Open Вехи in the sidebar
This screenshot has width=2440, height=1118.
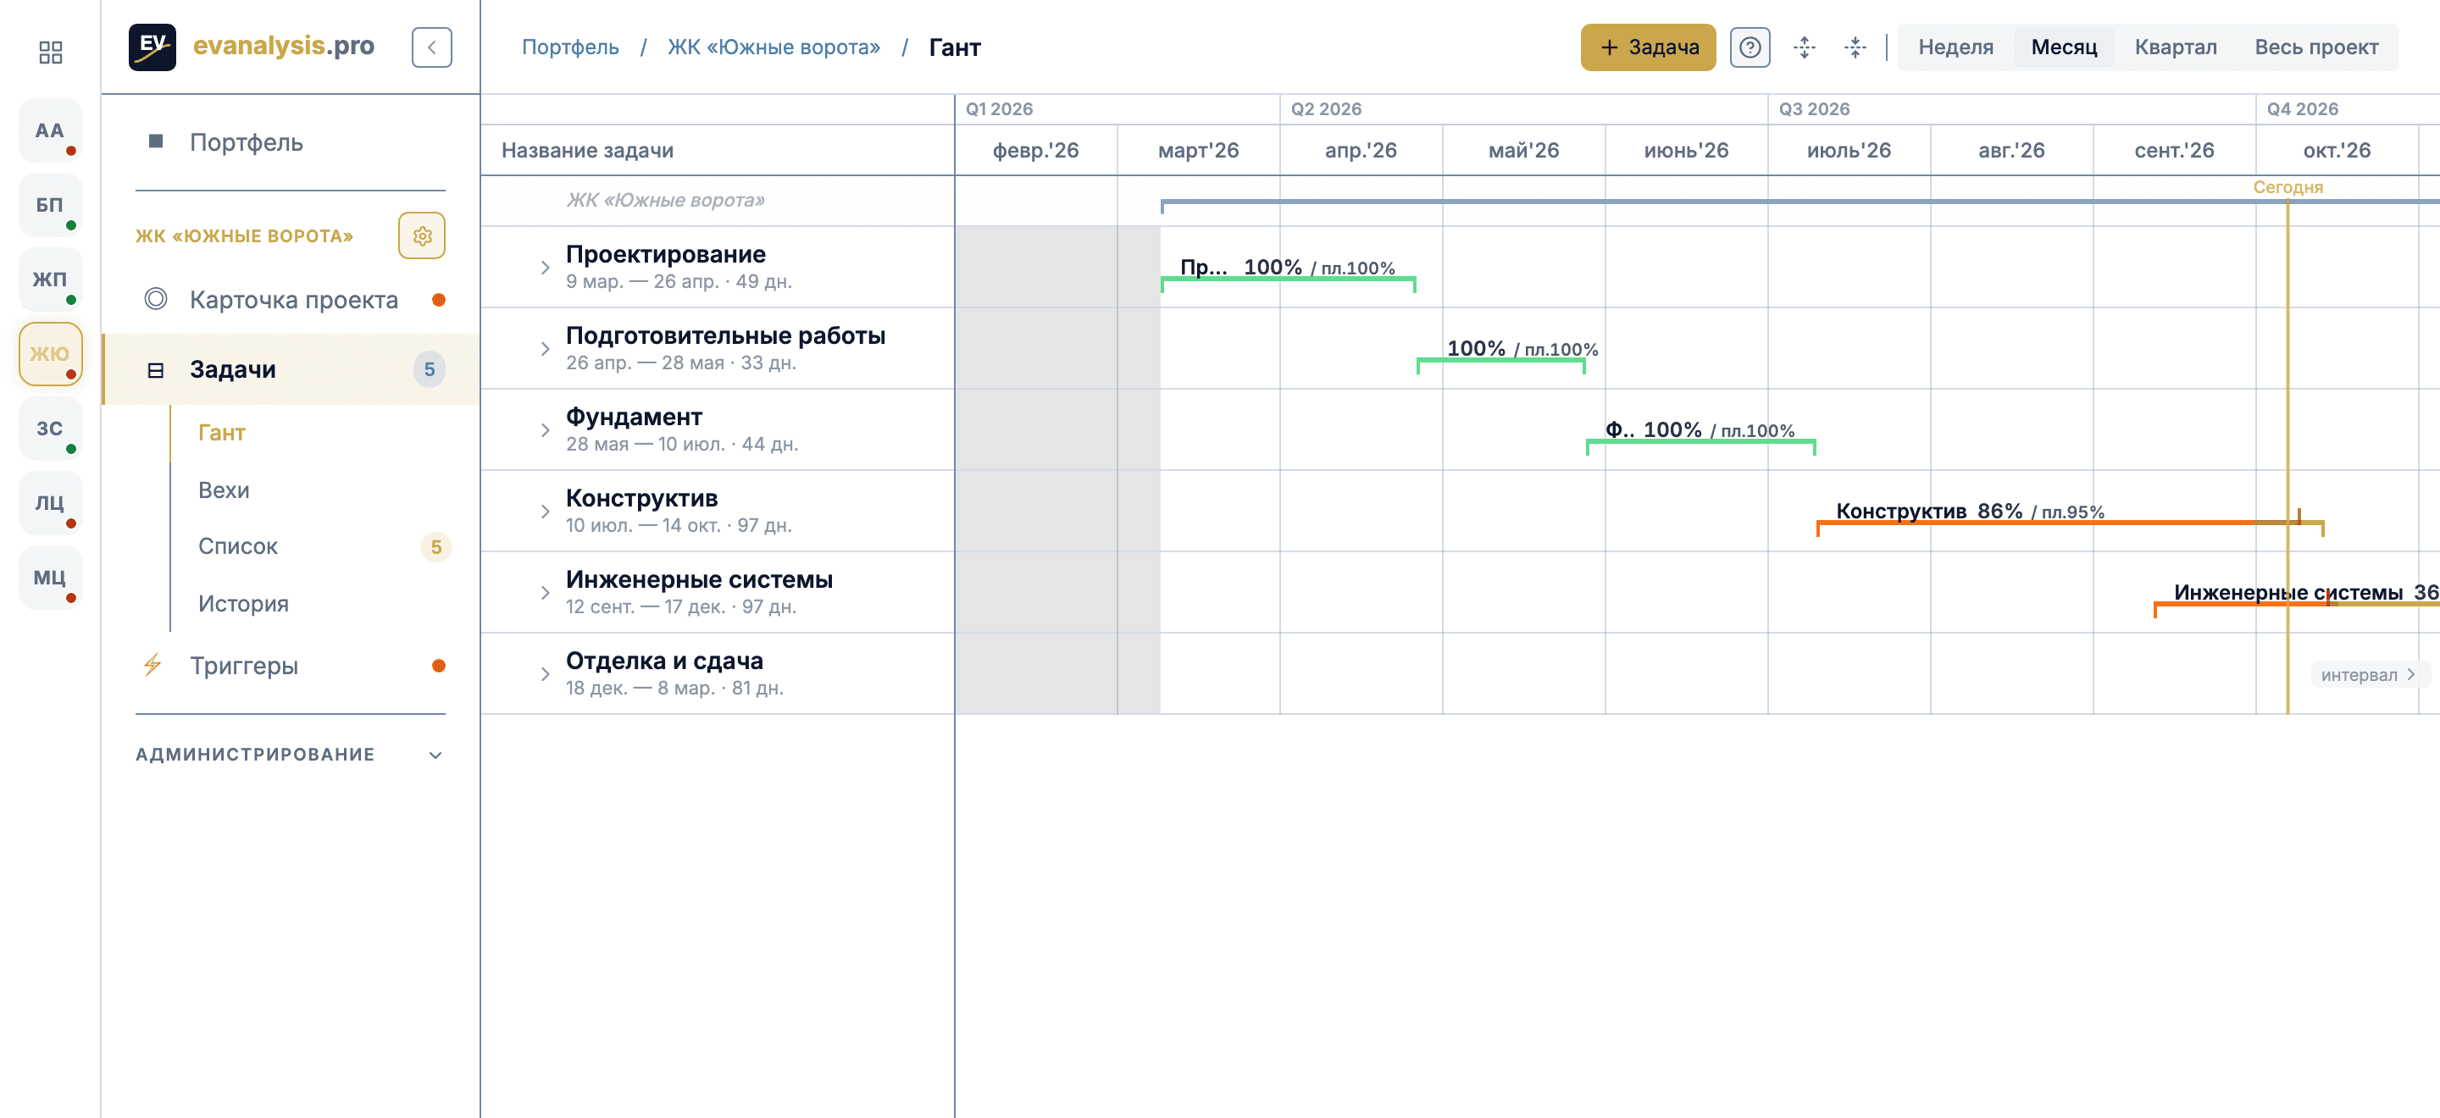[x=224, y=490]
